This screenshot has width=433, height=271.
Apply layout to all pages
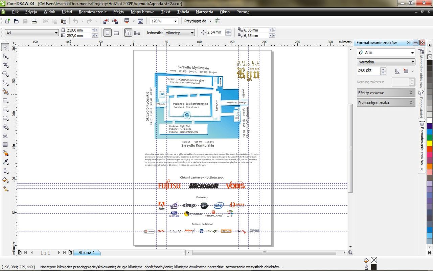pyautogui.click(x=128, y=33)
